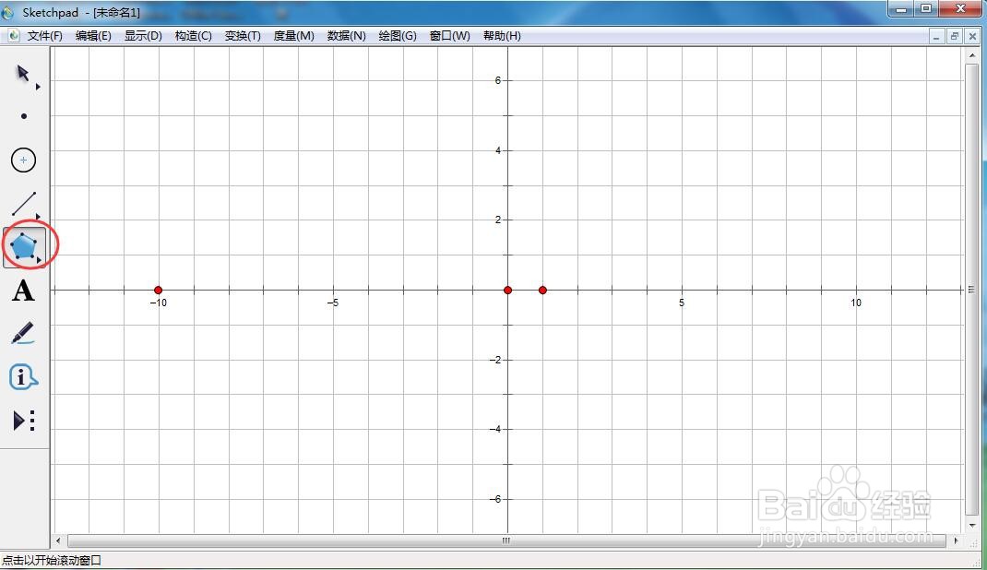Open the 窗口(W) menu

(x=449, y=36)
